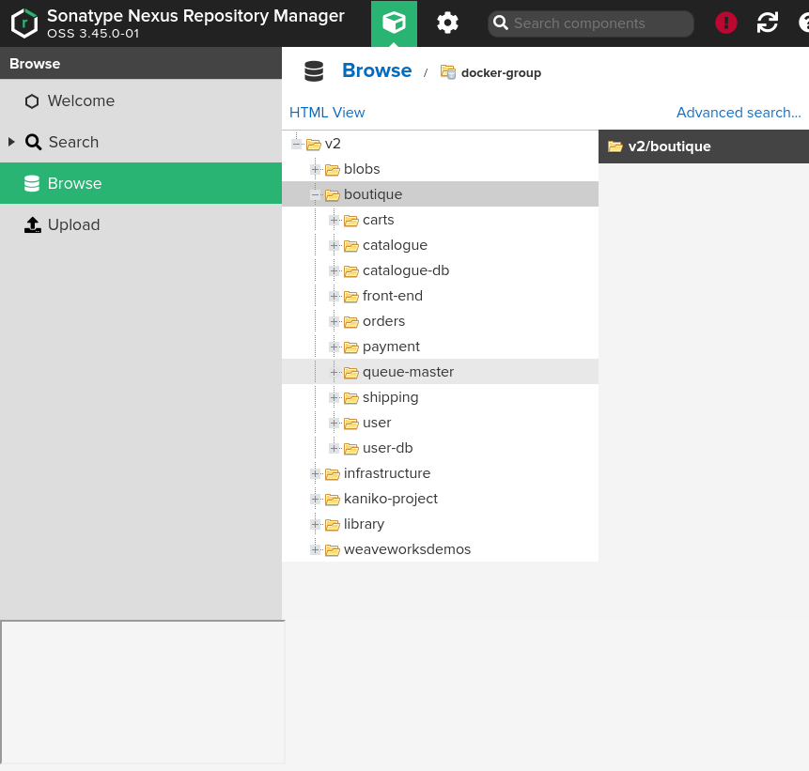Click the folder icon in v2/boutique header
Image resolution: width=809 pixels, height=771 pixels.
615,147
